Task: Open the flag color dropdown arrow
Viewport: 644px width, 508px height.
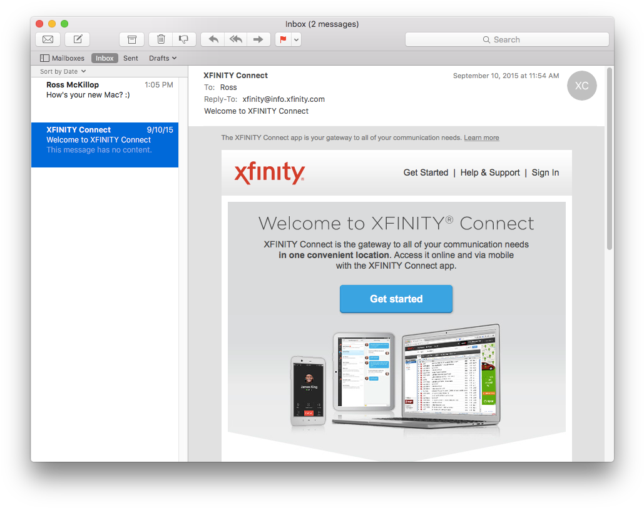Action: [295, 39]
